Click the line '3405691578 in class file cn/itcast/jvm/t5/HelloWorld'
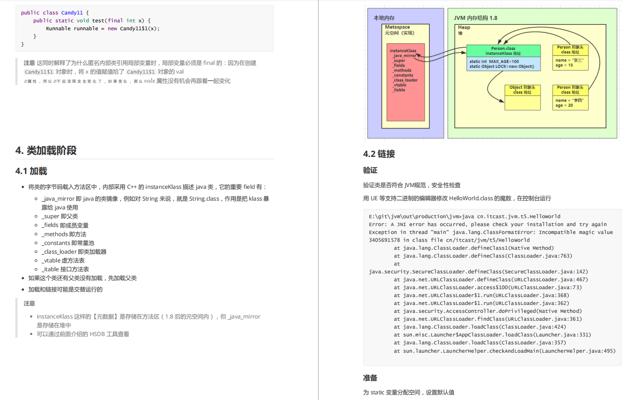Screen dimensions: 623x400 click(x=449, y=240)
